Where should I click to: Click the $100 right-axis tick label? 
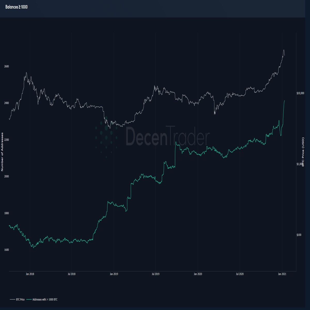299,235
